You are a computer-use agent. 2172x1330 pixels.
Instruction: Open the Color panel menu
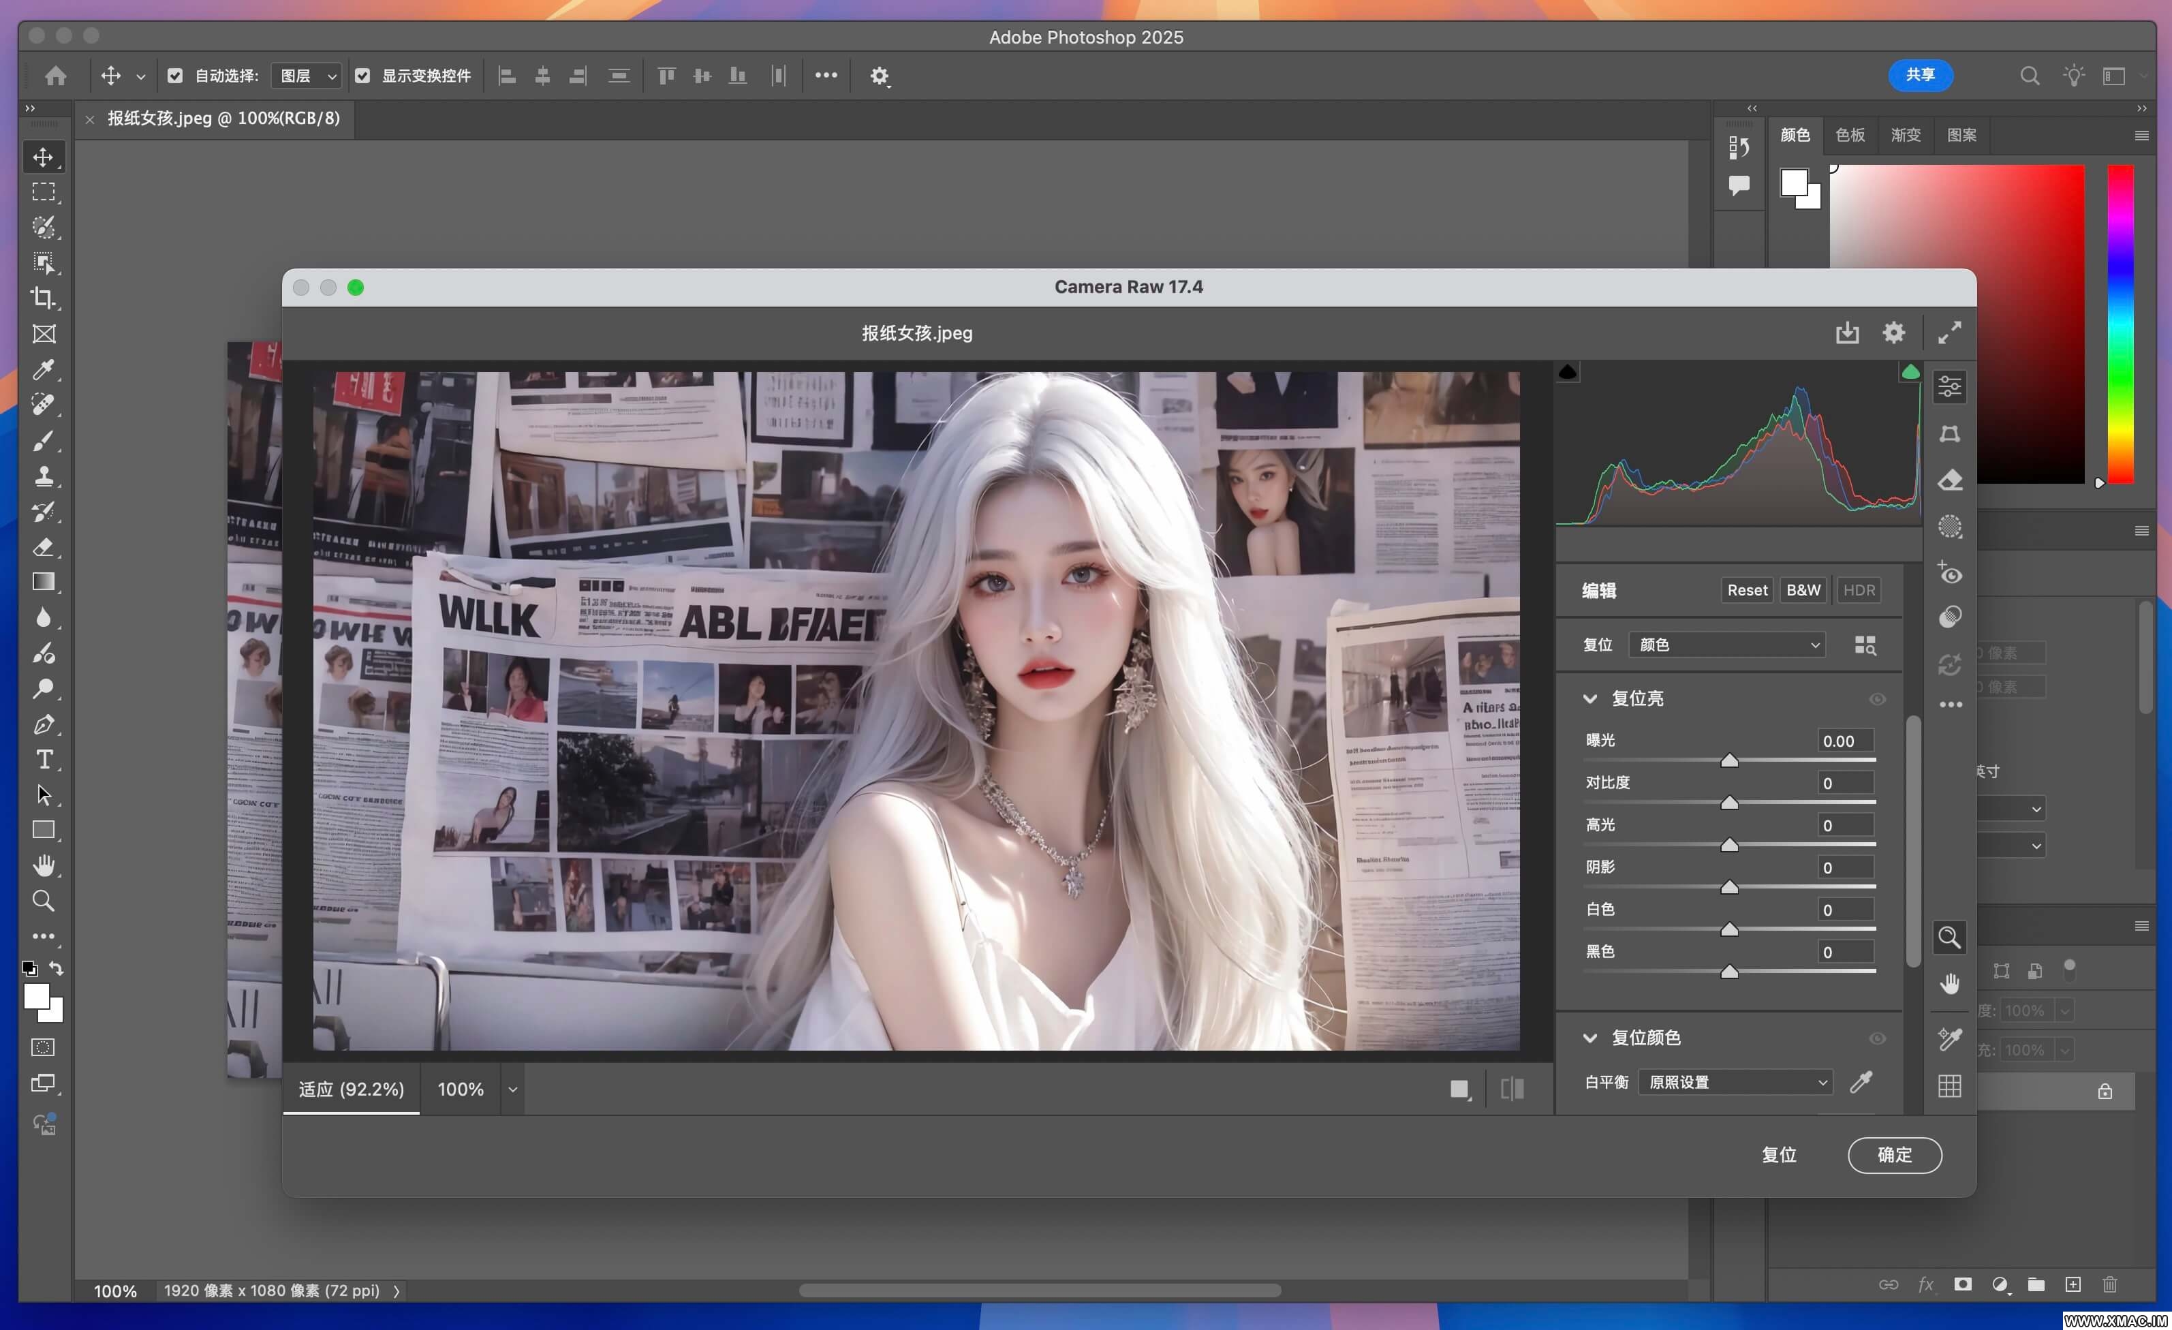tap(2141, 135)
